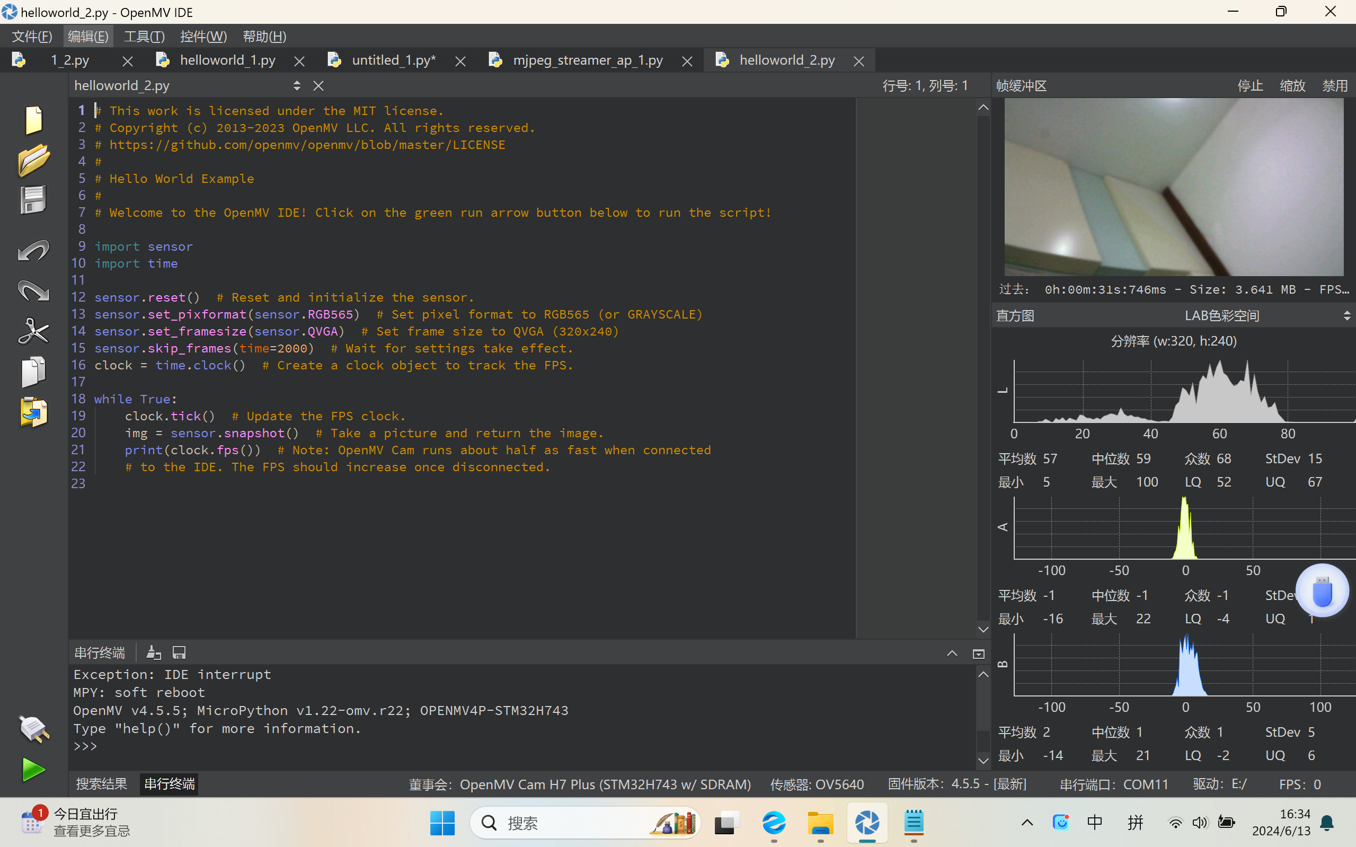Cut selection using the scissors icon
1356x847 pixels.
(x=33, y=331)
